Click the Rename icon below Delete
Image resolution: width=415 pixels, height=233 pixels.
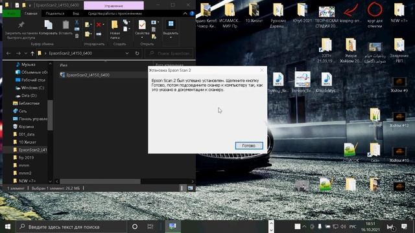pos(99,34)
